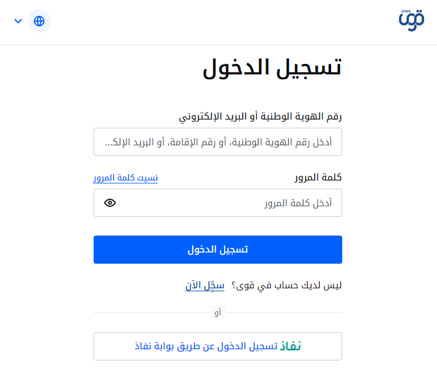Image resolution: width=437 pixels, height=385 pixels.
Task: Click the أو divider text
Action: (x=218, y=313)
